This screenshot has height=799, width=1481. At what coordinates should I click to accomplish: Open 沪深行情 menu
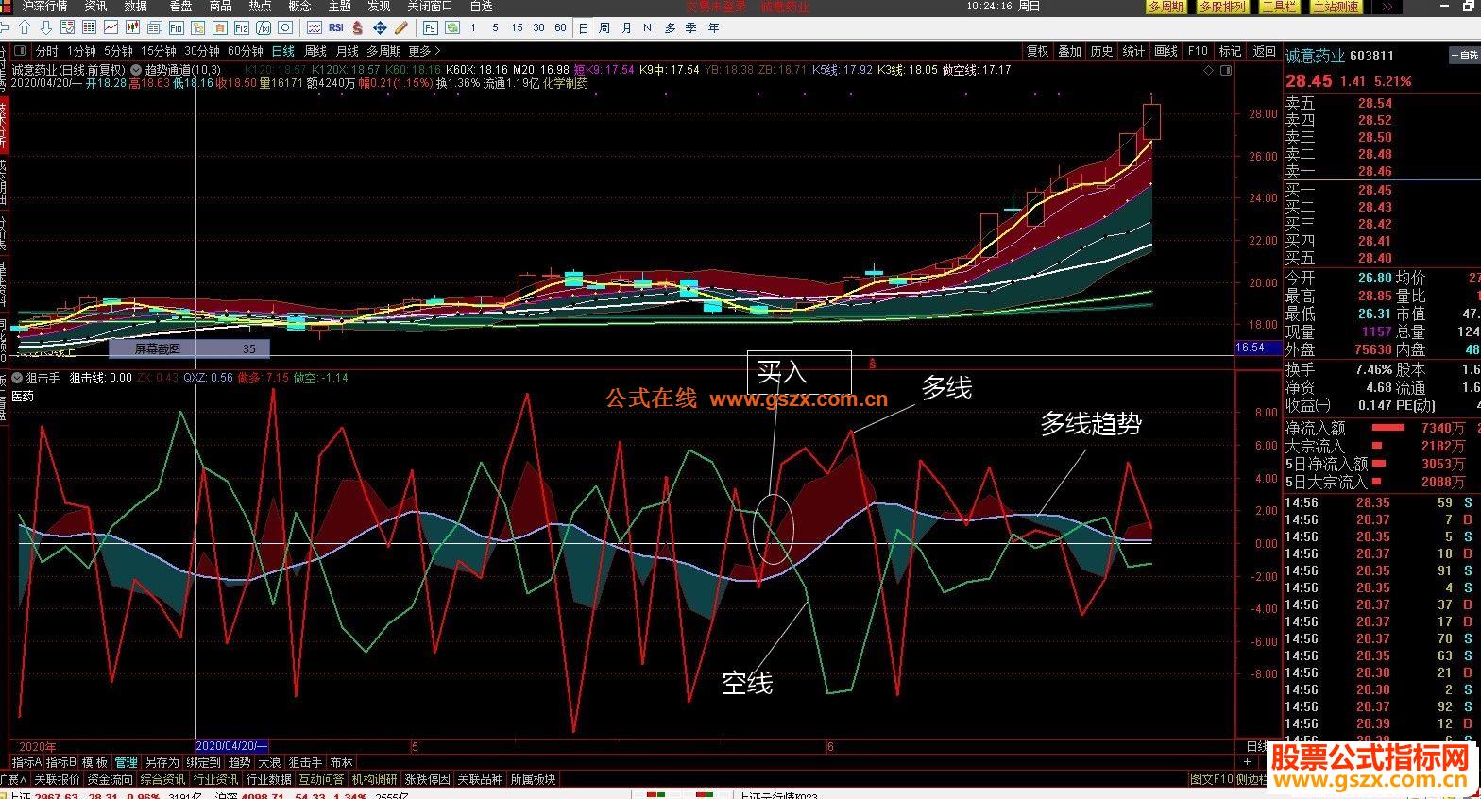click(44, 7)
